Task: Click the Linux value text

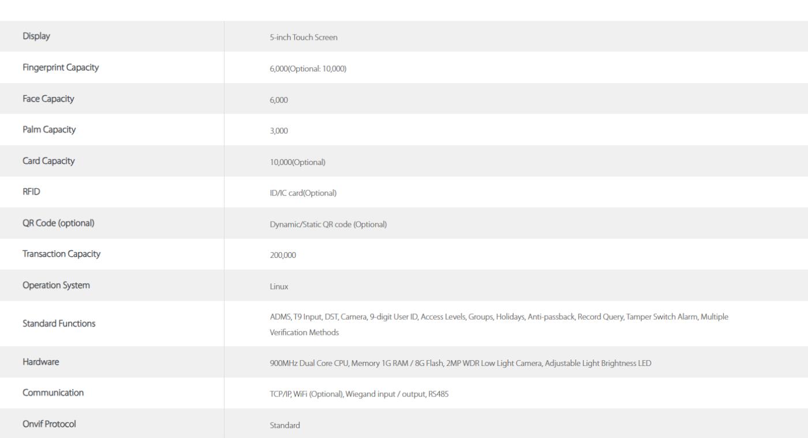Action: point(279,287)
